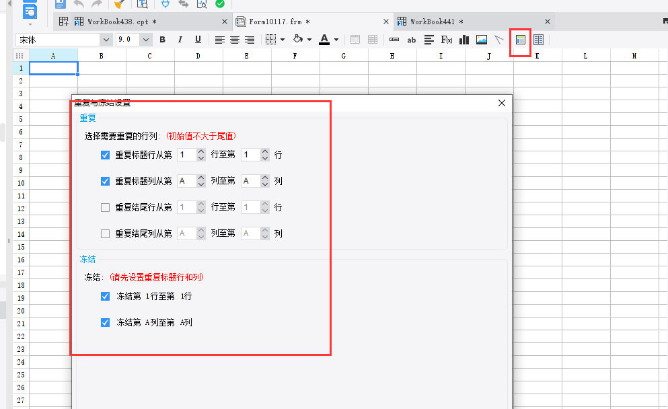Click the cell border icon
The image size is (668, 409).
click(270, 40)
